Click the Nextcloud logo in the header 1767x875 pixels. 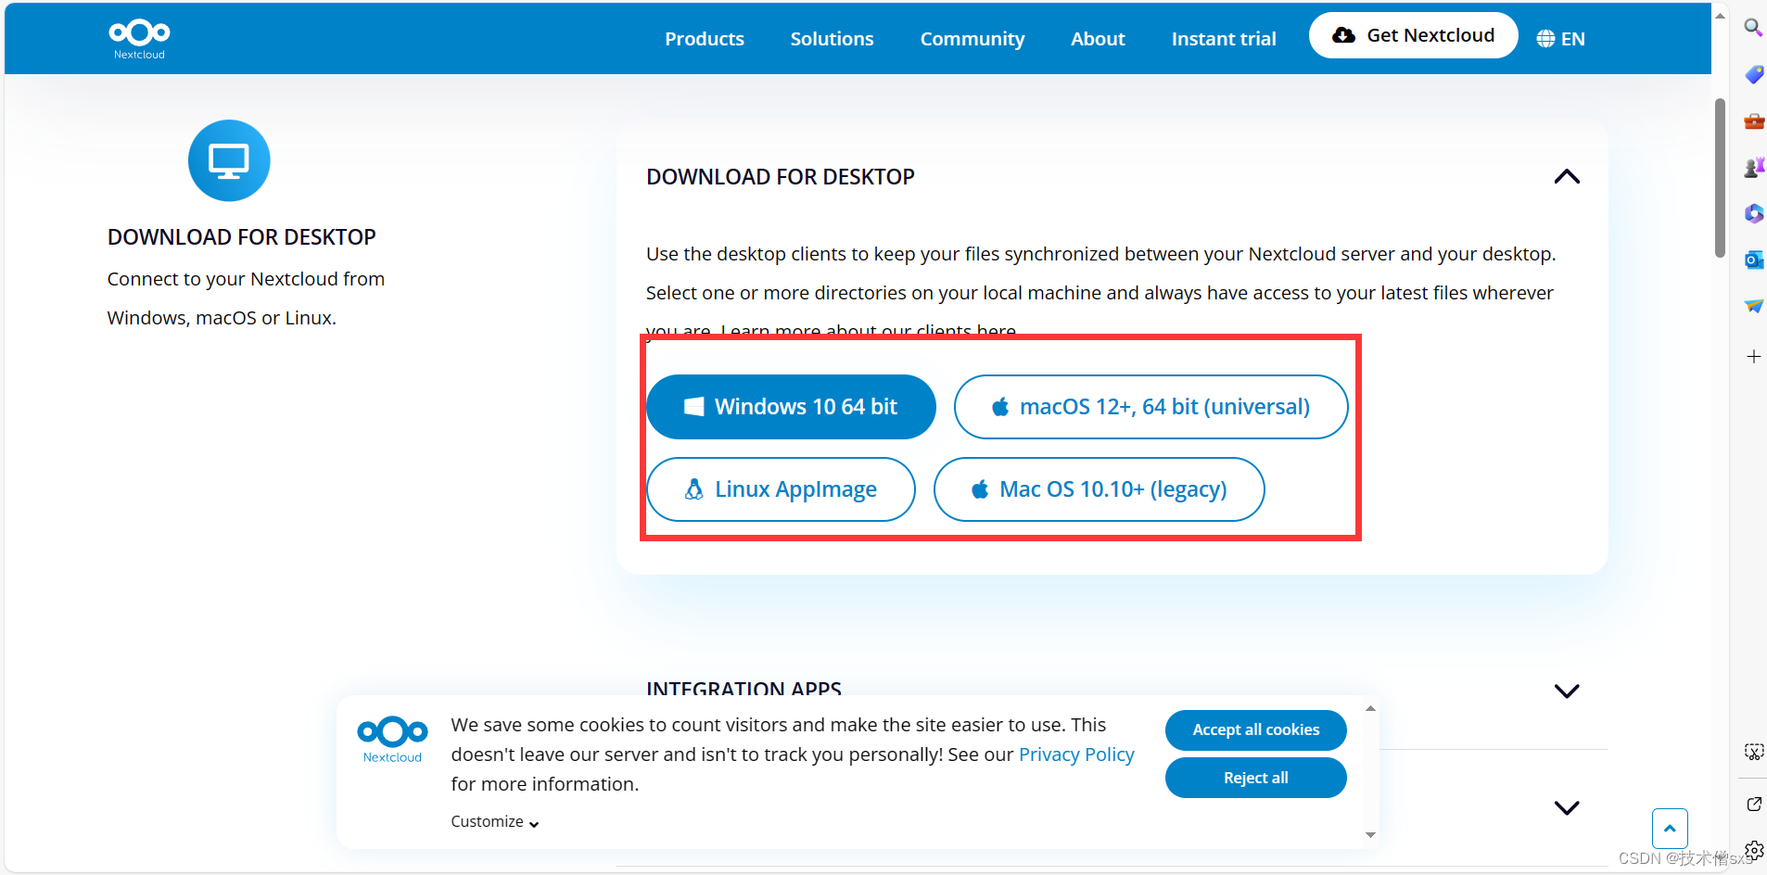tap(139, 39)
